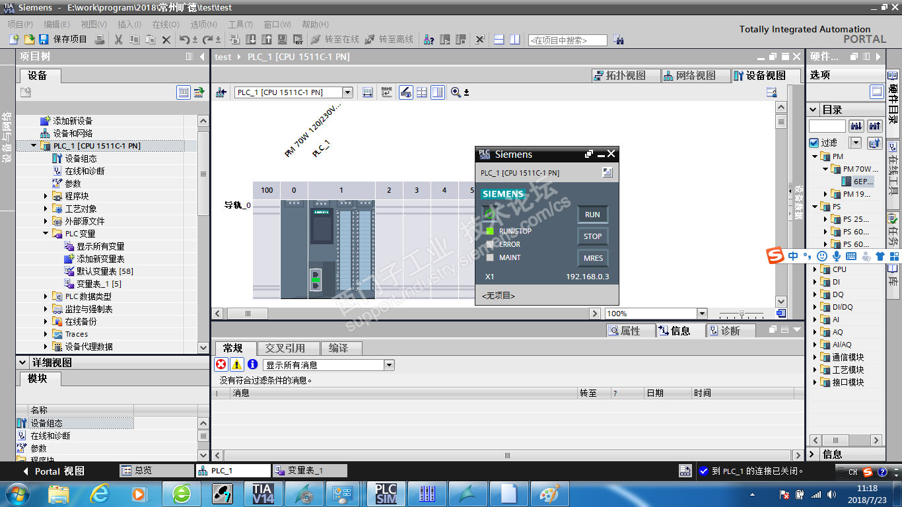Click the zoom magnifier icon in device view
Screen dimensions: 902x507
pyautogui.click(x=456, y=92)
